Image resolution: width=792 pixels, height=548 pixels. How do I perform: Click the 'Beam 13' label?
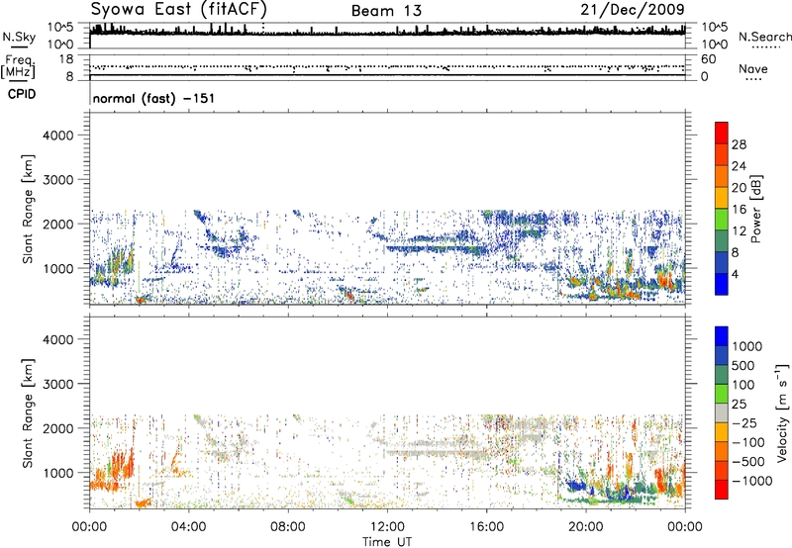point(386,11)
